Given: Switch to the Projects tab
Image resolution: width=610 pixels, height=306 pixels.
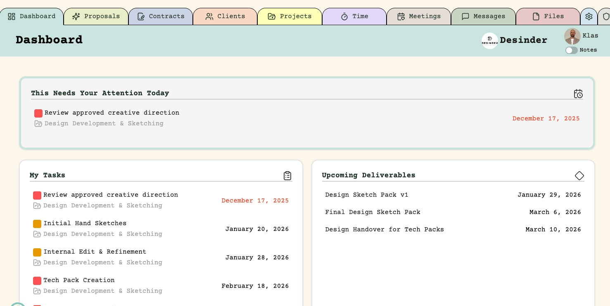Looking at the screenshot, I should [x=290, y=16].
